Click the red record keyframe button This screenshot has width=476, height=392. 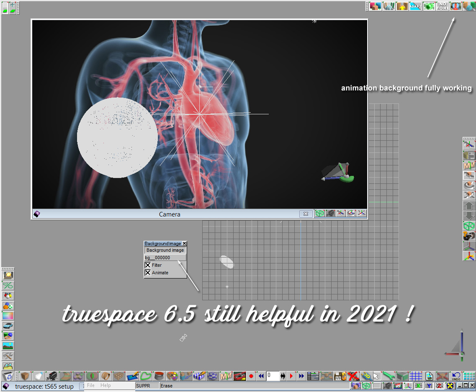pos(251,376)
